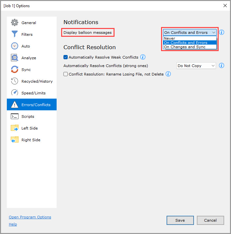Go to the Left Side settings page
Viewport: 231px width, 234px height.
(x=29, y=128)
